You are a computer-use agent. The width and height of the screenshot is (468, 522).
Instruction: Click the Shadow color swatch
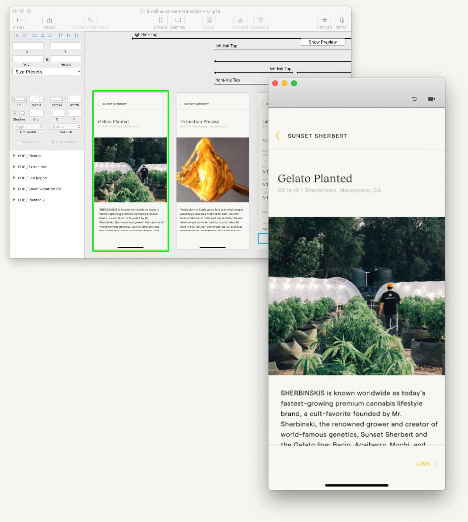tap(23, 113)
